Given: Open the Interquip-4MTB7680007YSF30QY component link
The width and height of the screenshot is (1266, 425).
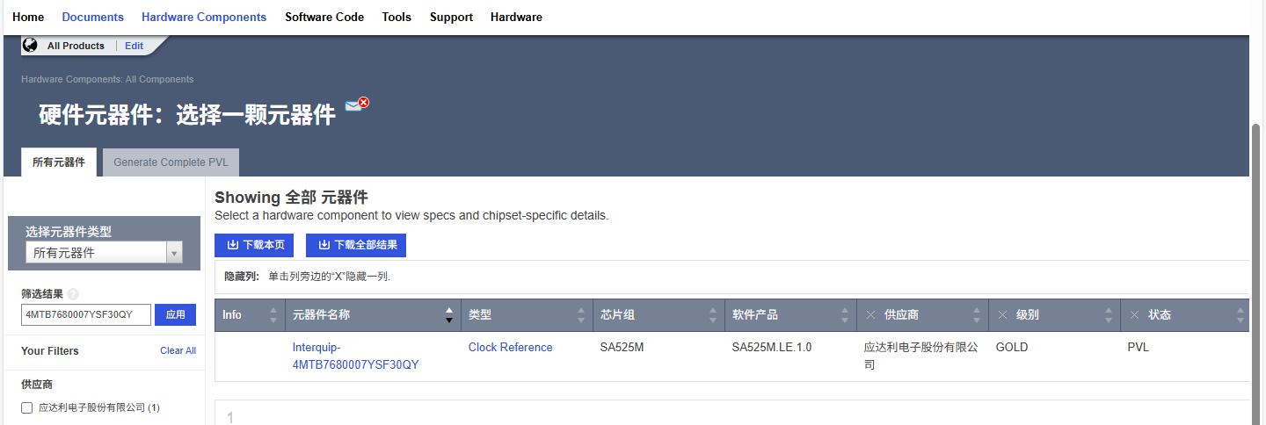Looking at the screenshot, I should [x=355, y=356].
